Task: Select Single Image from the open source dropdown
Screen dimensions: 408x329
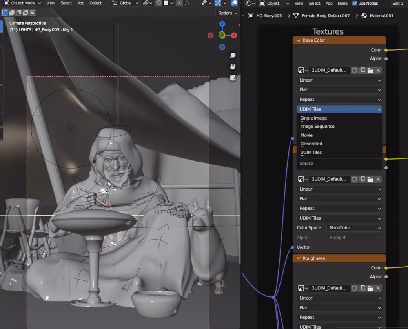Action: click(x=314, y=118)
